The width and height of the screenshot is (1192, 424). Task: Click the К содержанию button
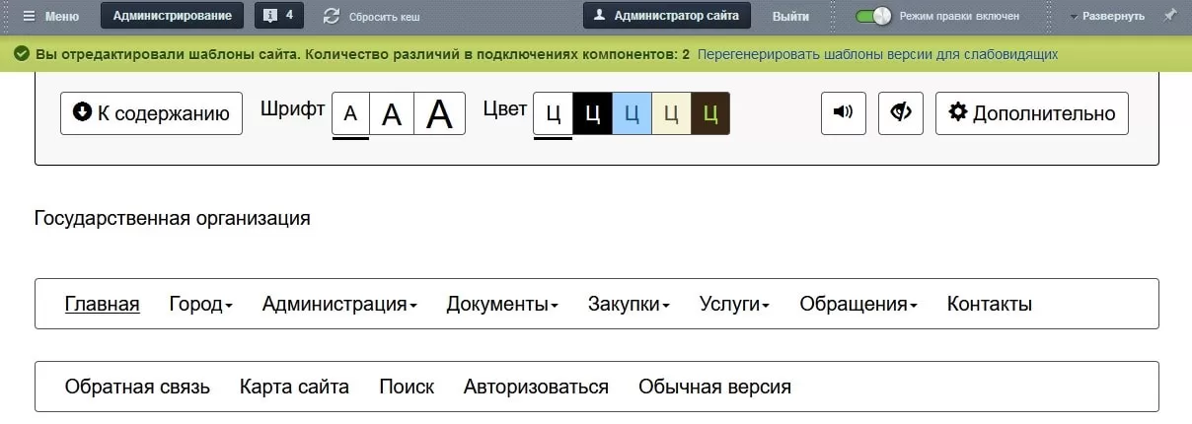(151, 113)
